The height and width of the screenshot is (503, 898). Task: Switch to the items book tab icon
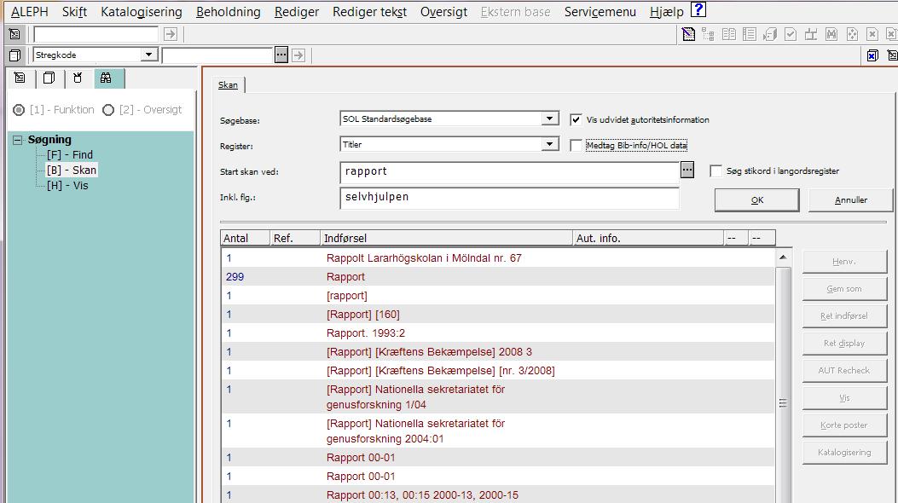point(49,78)
